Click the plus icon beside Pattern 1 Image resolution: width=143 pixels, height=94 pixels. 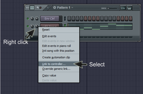(54, 8)
